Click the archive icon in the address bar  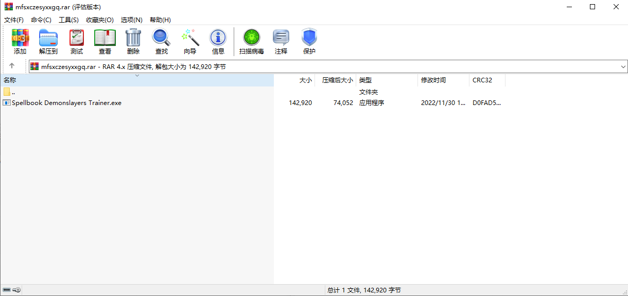(x=35, y=66)
